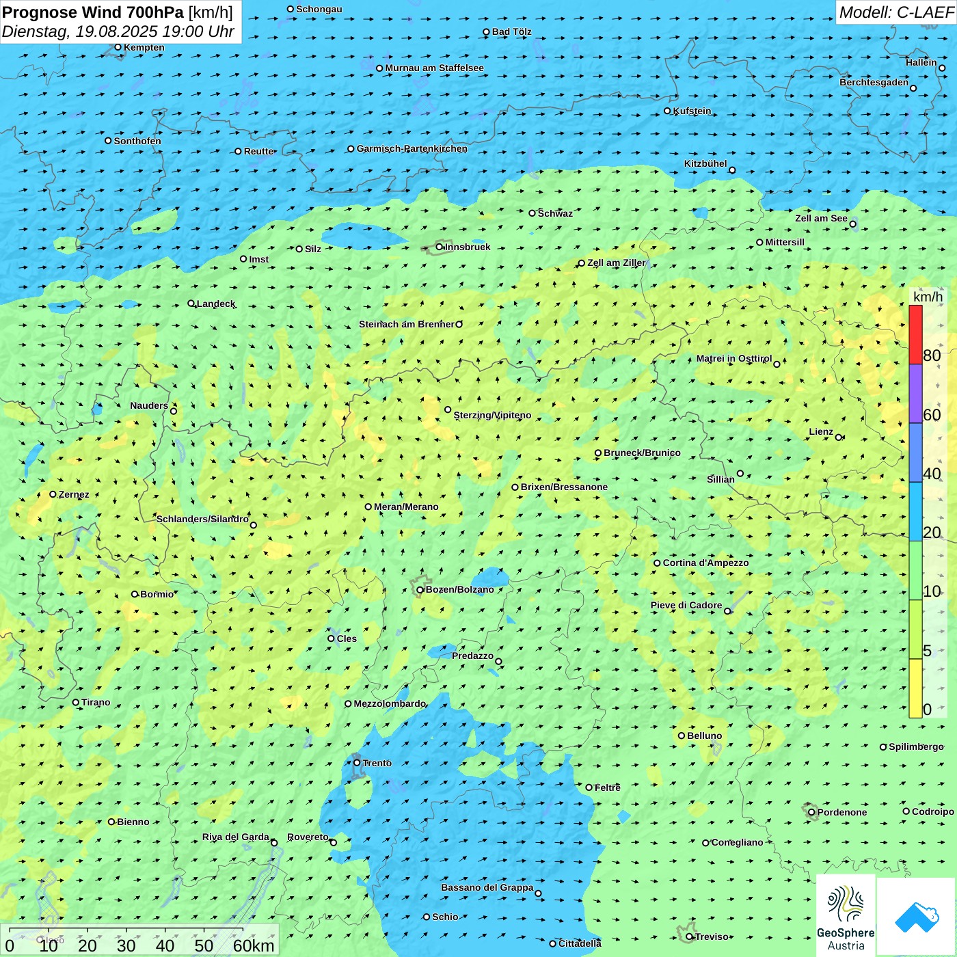This screenshot has width=957, height=957.
Task: Click the 'Nauders' label
Action: 149,405
